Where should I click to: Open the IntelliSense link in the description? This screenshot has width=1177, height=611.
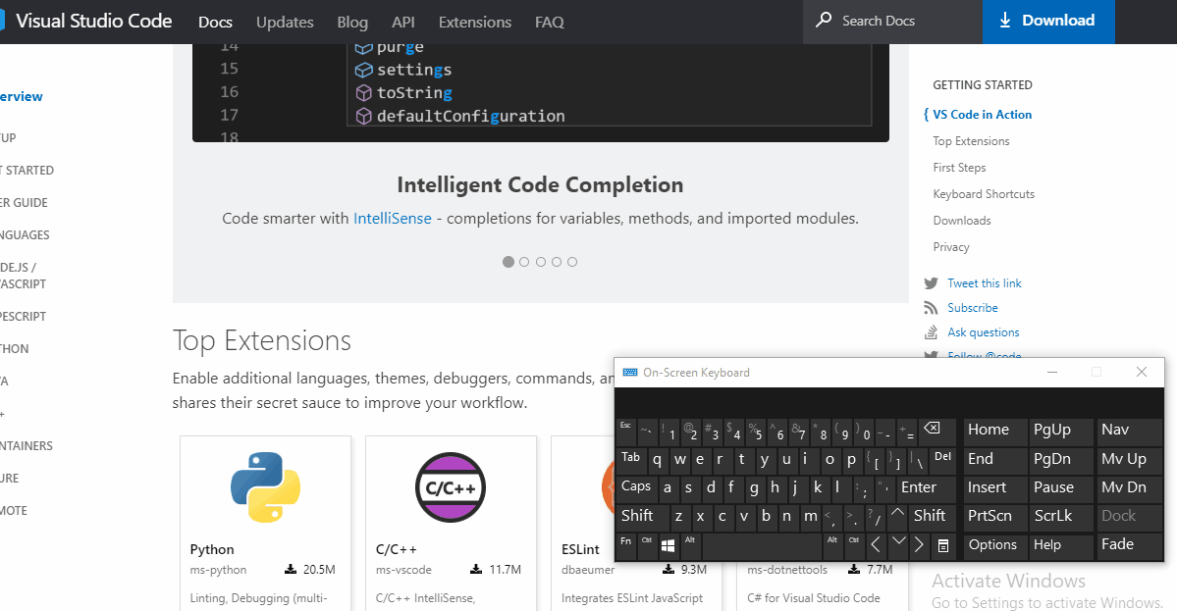pyautogui.click(x=393, y=218)
